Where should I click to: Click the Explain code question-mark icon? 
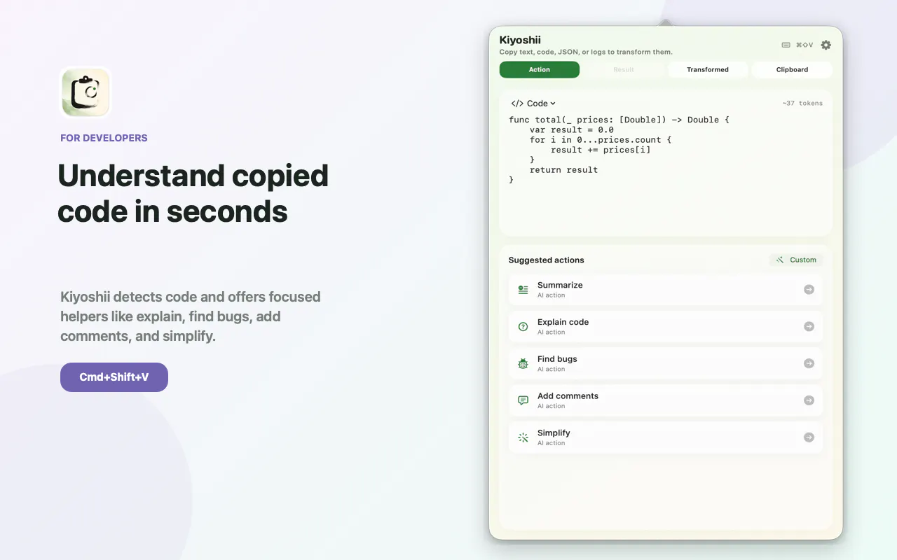point(523,327)
